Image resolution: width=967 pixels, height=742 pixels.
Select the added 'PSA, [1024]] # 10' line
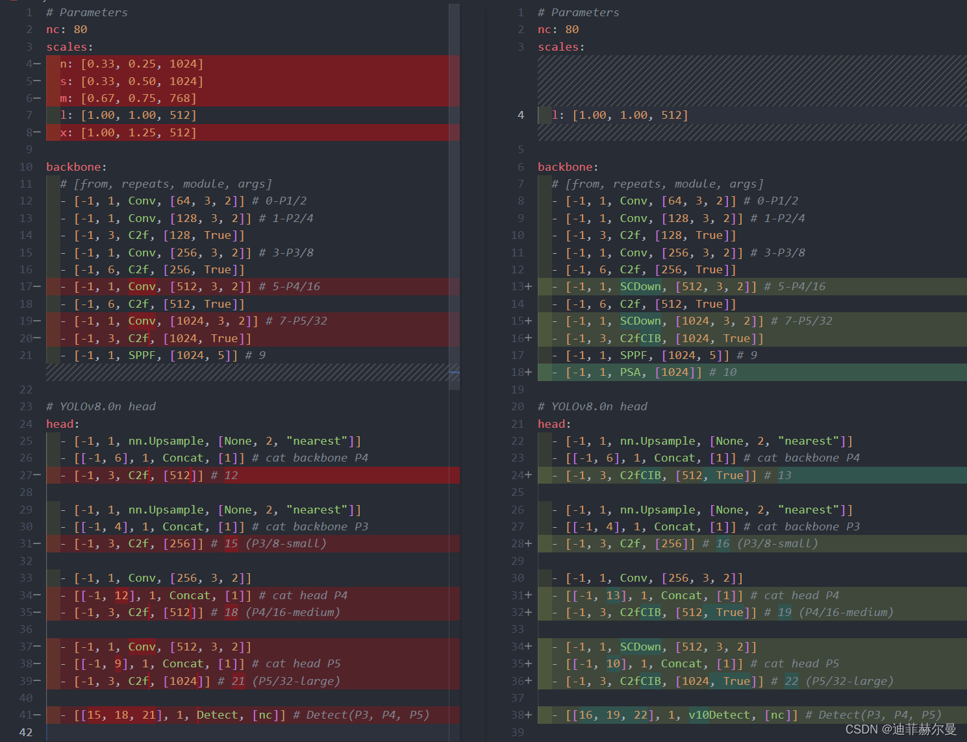coord(752,372)
